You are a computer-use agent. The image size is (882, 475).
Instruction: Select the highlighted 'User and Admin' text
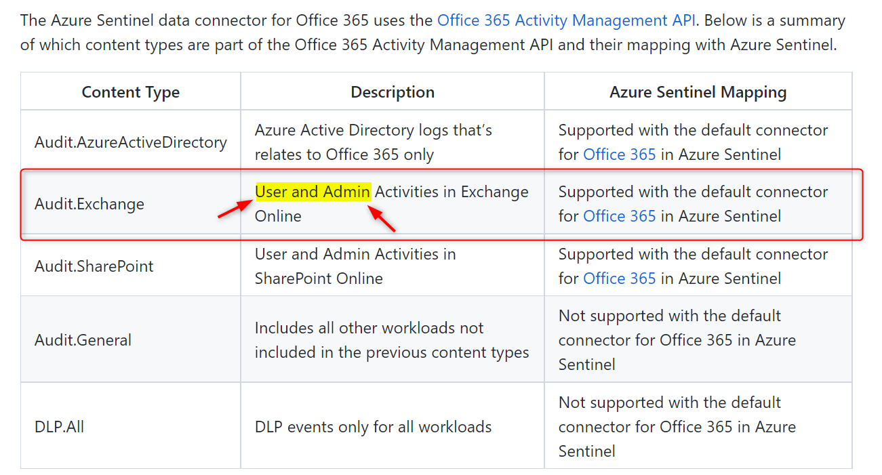click(312, 192)
